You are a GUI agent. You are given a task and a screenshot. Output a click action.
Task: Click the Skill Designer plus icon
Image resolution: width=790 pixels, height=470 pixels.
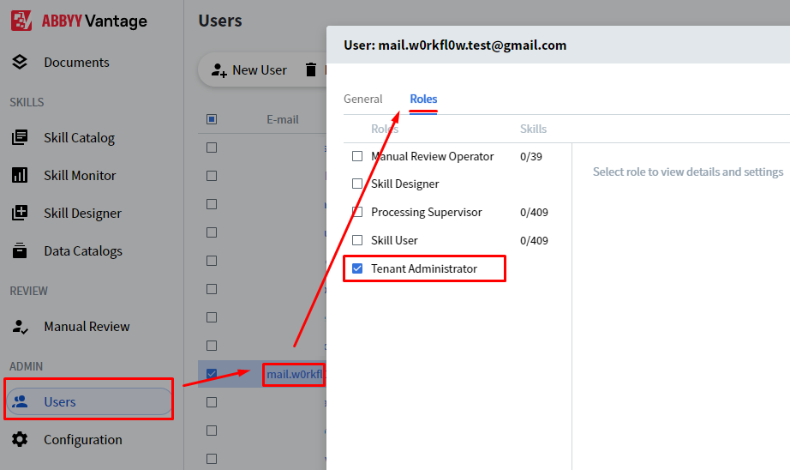pyautogui.click(x=20, y=213)
